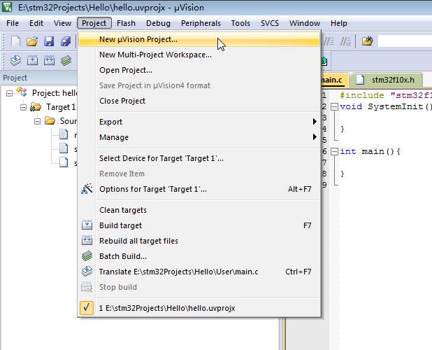This screenshot has height=350, width=432.
Task: Select the 'Target 1' tree label
Action: [x=61, y=107]
